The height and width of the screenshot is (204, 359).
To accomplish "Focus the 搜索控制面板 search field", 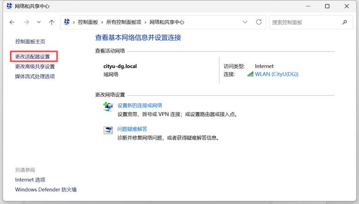I will point(304,22).
